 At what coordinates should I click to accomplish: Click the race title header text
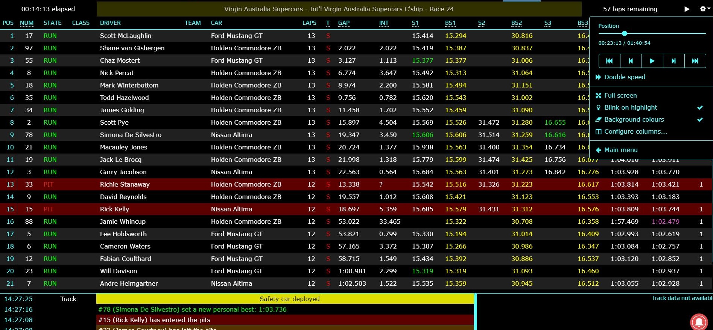tap(339, 9)
